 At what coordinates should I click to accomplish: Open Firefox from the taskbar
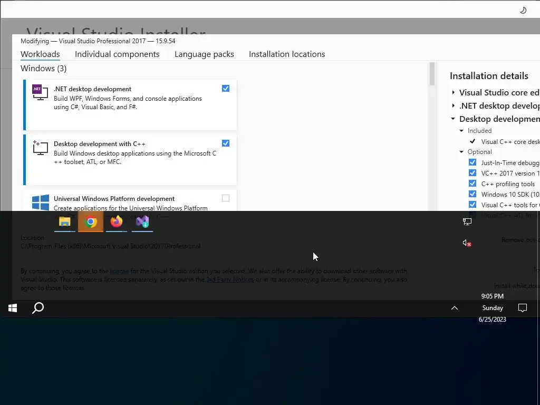tap(117, 222)
